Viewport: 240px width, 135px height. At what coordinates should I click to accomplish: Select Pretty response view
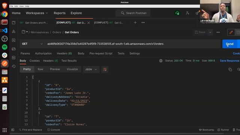click(27, 69)
